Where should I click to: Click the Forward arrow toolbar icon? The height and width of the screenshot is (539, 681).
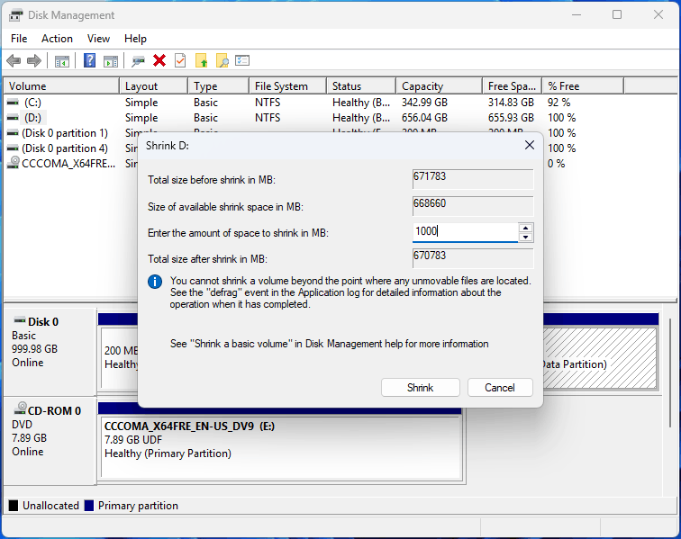[x=34, y=61]
